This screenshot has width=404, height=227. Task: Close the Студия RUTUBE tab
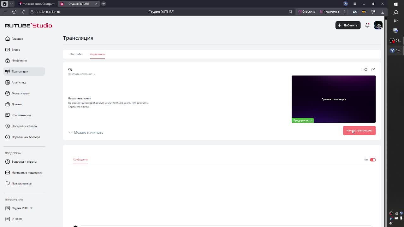click(x=96, y=4)
